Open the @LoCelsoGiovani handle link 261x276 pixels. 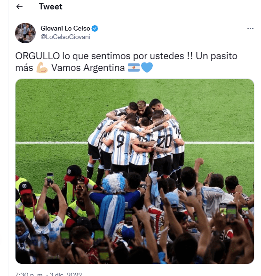coord(65,37)
